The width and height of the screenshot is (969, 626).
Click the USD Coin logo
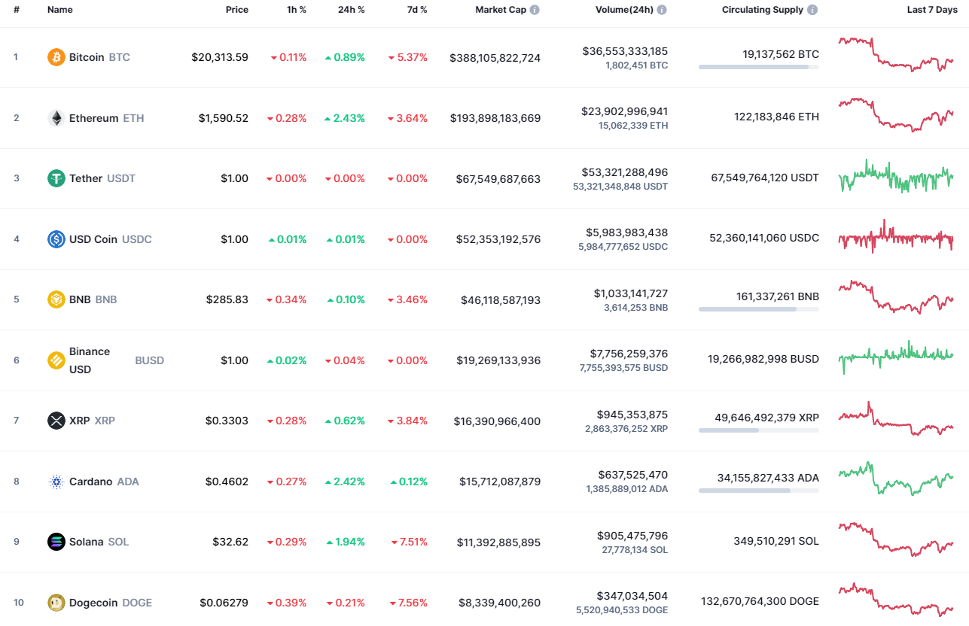click(54, 239)
